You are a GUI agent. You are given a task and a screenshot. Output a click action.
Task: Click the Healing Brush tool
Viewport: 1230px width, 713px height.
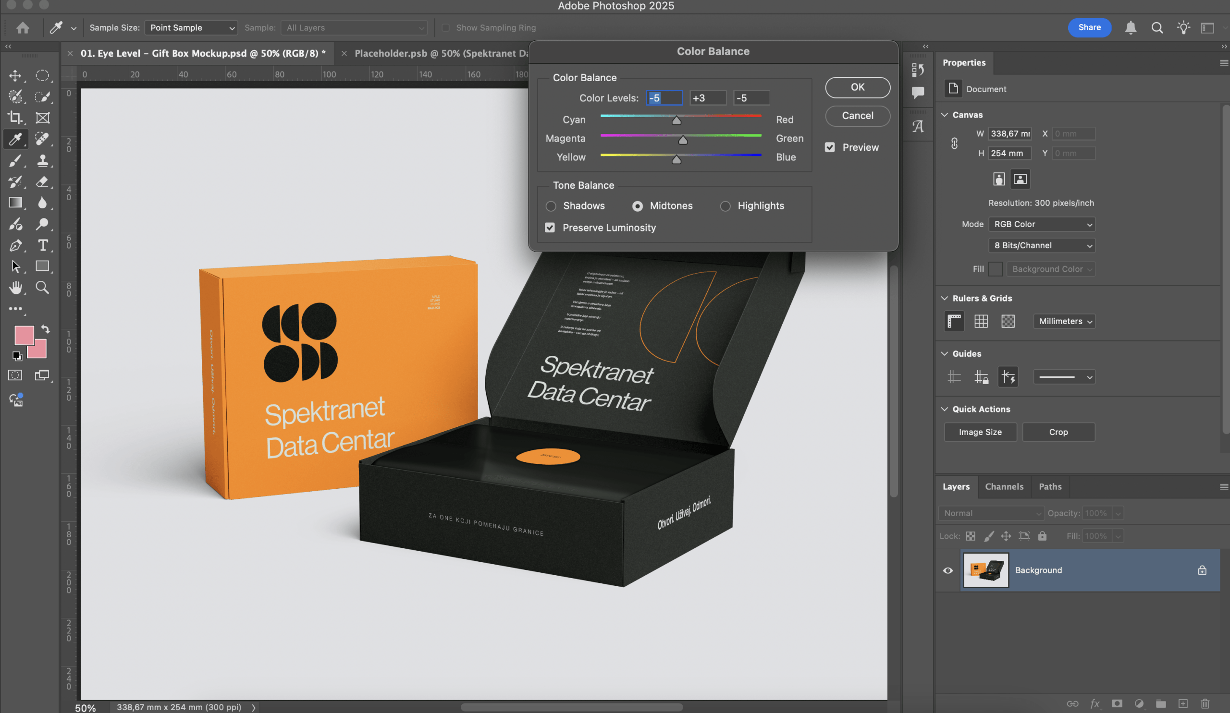point(42,139)
